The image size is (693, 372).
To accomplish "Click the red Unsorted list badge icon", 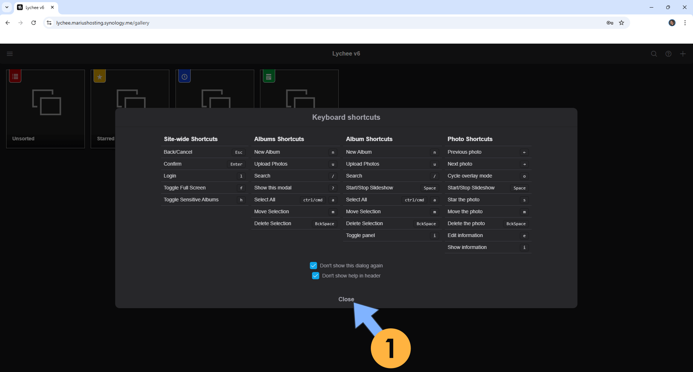I will pos(15,76).
